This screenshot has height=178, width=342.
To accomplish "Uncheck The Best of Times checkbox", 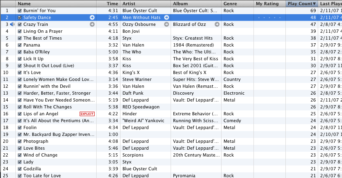I will [20, 38].
